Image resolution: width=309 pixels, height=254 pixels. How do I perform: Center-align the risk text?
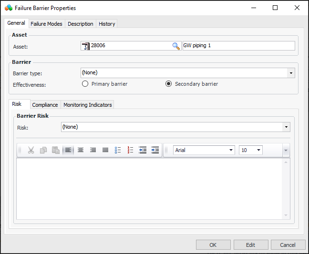tap(81, 150)
